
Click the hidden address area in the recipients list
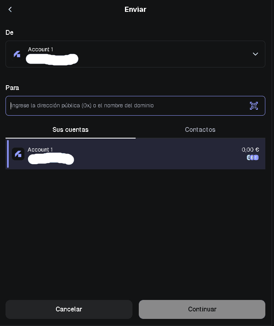51,159
